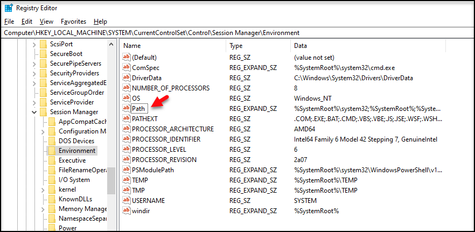Select the PSModulePath registry value icon
475x232 pixels.
coord(127,170)
